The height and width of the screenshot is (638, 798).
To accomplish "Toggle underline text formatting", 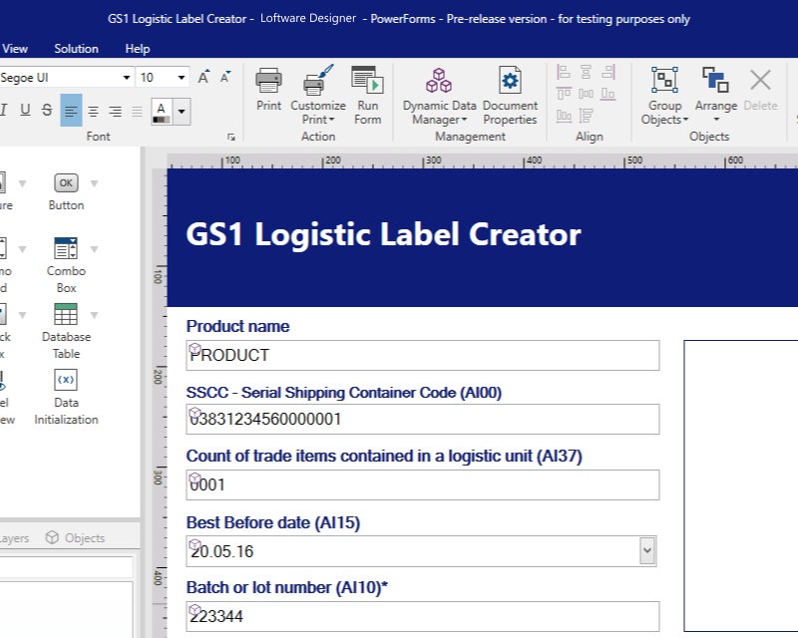I will (25, 111).
